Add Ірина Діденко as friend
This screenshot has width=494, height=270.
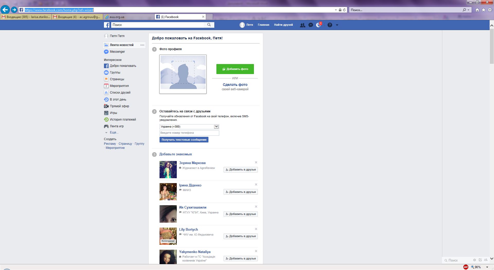click(x=241, y=192)
